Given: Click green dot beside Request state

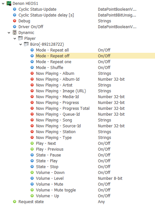Looking at the screenshot, I should coord(15,201).
